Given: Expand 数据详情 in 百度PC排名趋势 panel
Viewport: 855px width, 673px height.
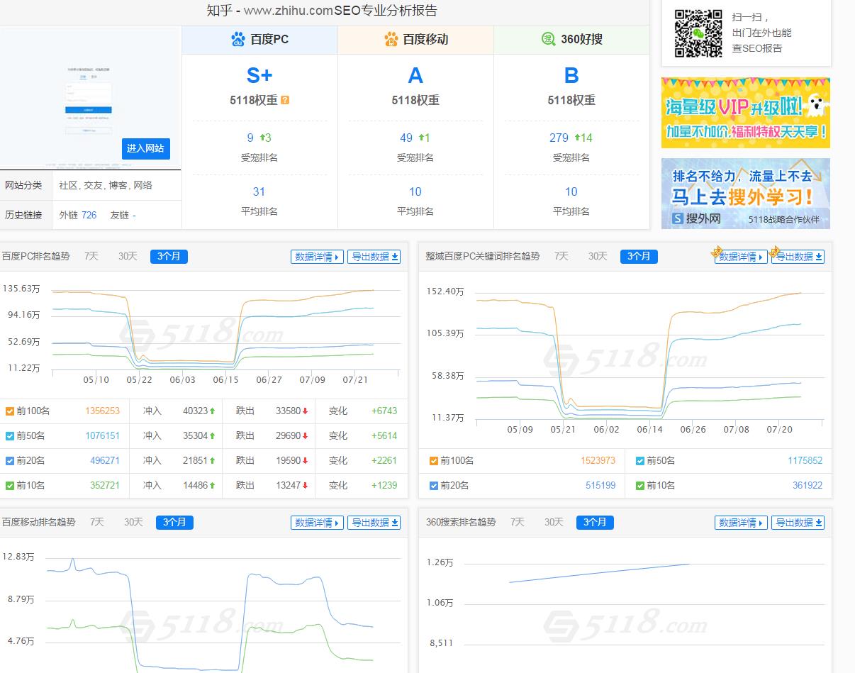Looking at the screenshot, I should pos(317,257).
